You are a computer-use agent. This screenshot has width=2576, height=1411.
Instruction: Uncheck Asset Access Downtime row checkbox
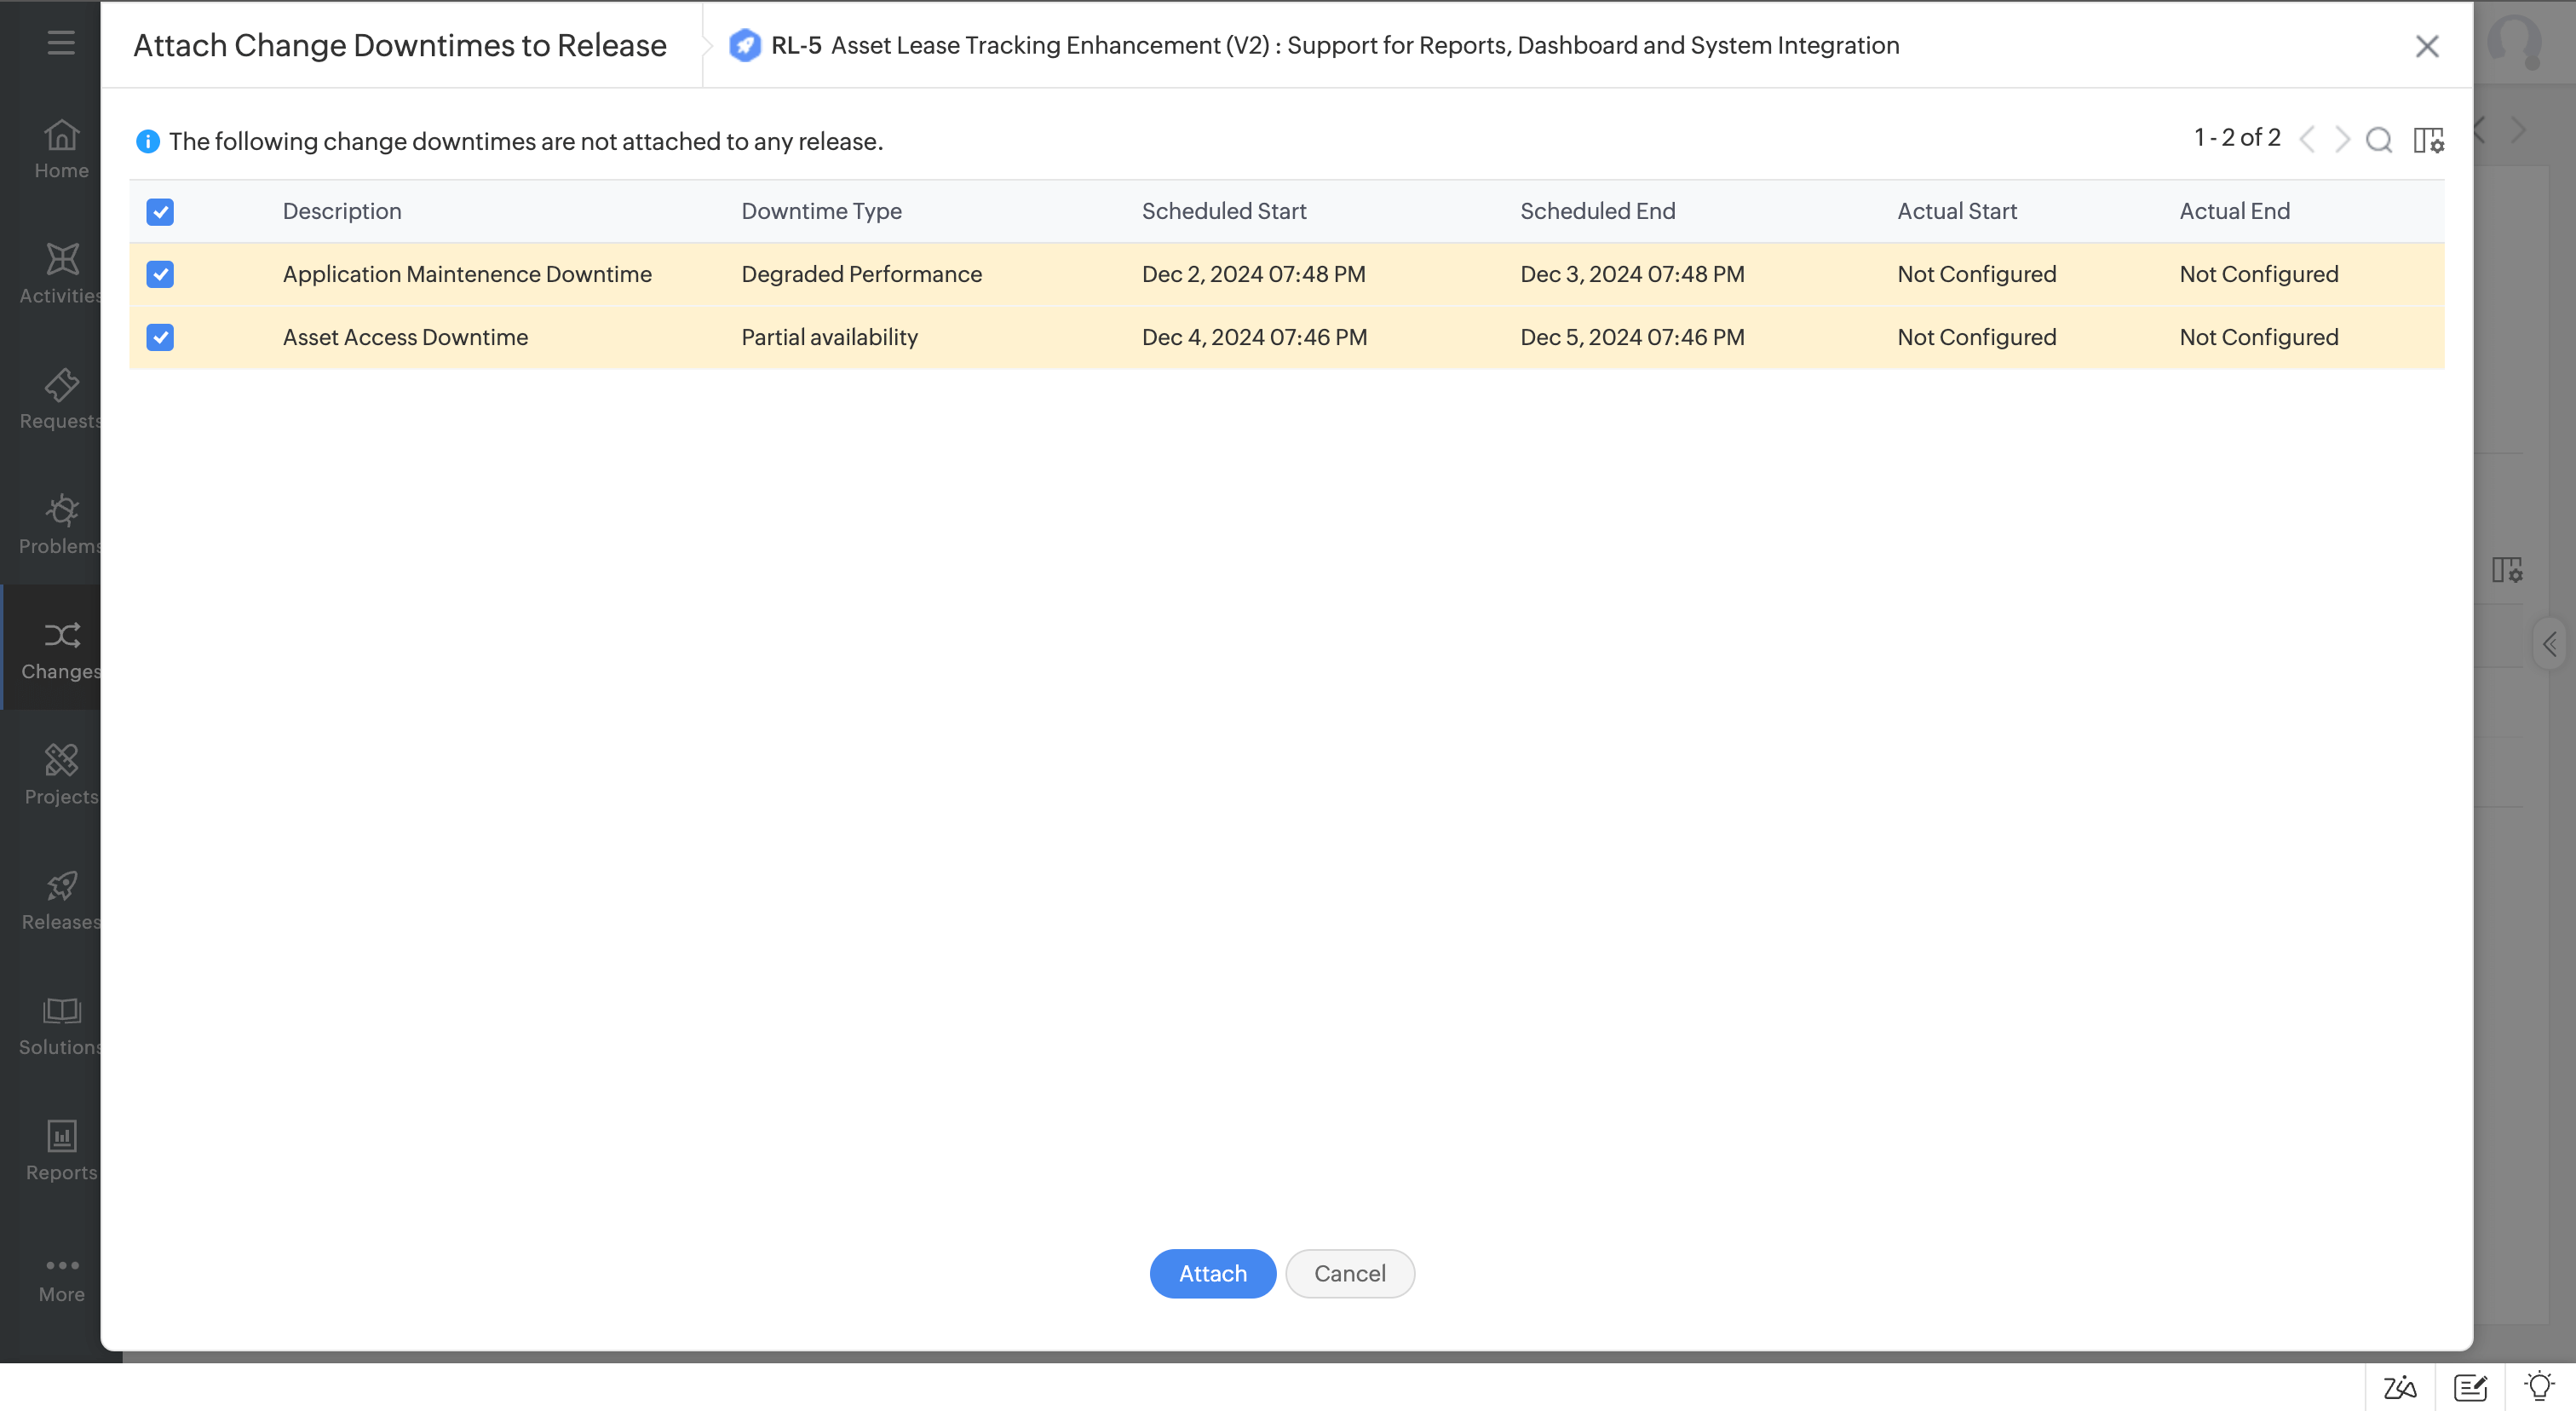[x=160, y=337]
